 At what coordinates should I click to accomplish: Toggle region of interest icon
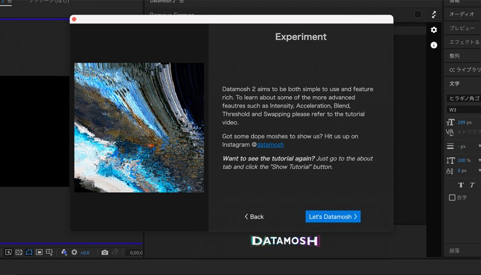tap(39, 252)
